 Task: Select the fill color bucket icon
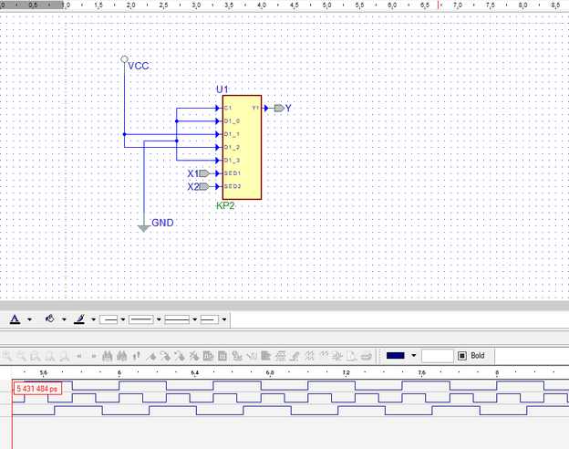point(50,319)
